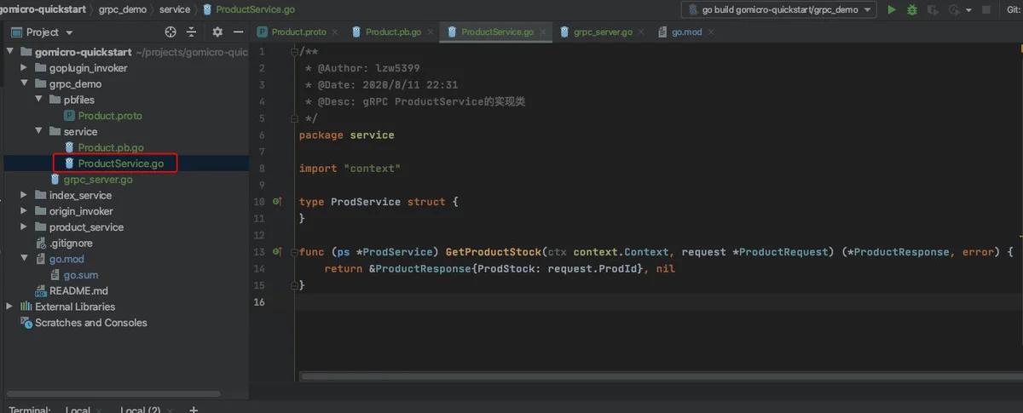Click line number 16 in the gutter
The image size is (1023, 413).
[259, 302]
